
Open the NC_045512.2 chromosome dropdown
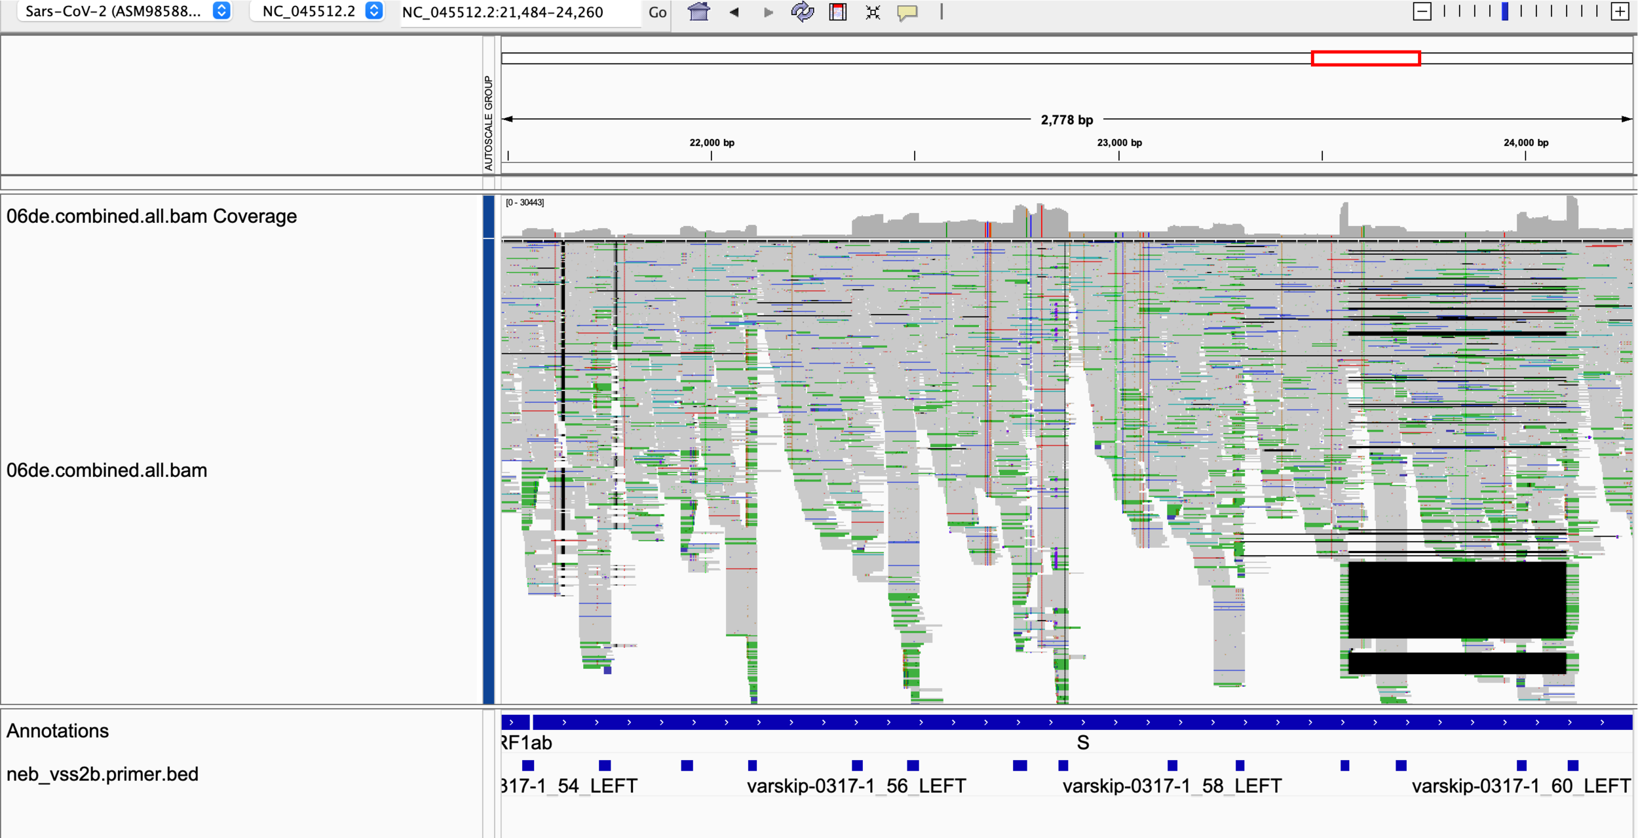coord(317,11)
